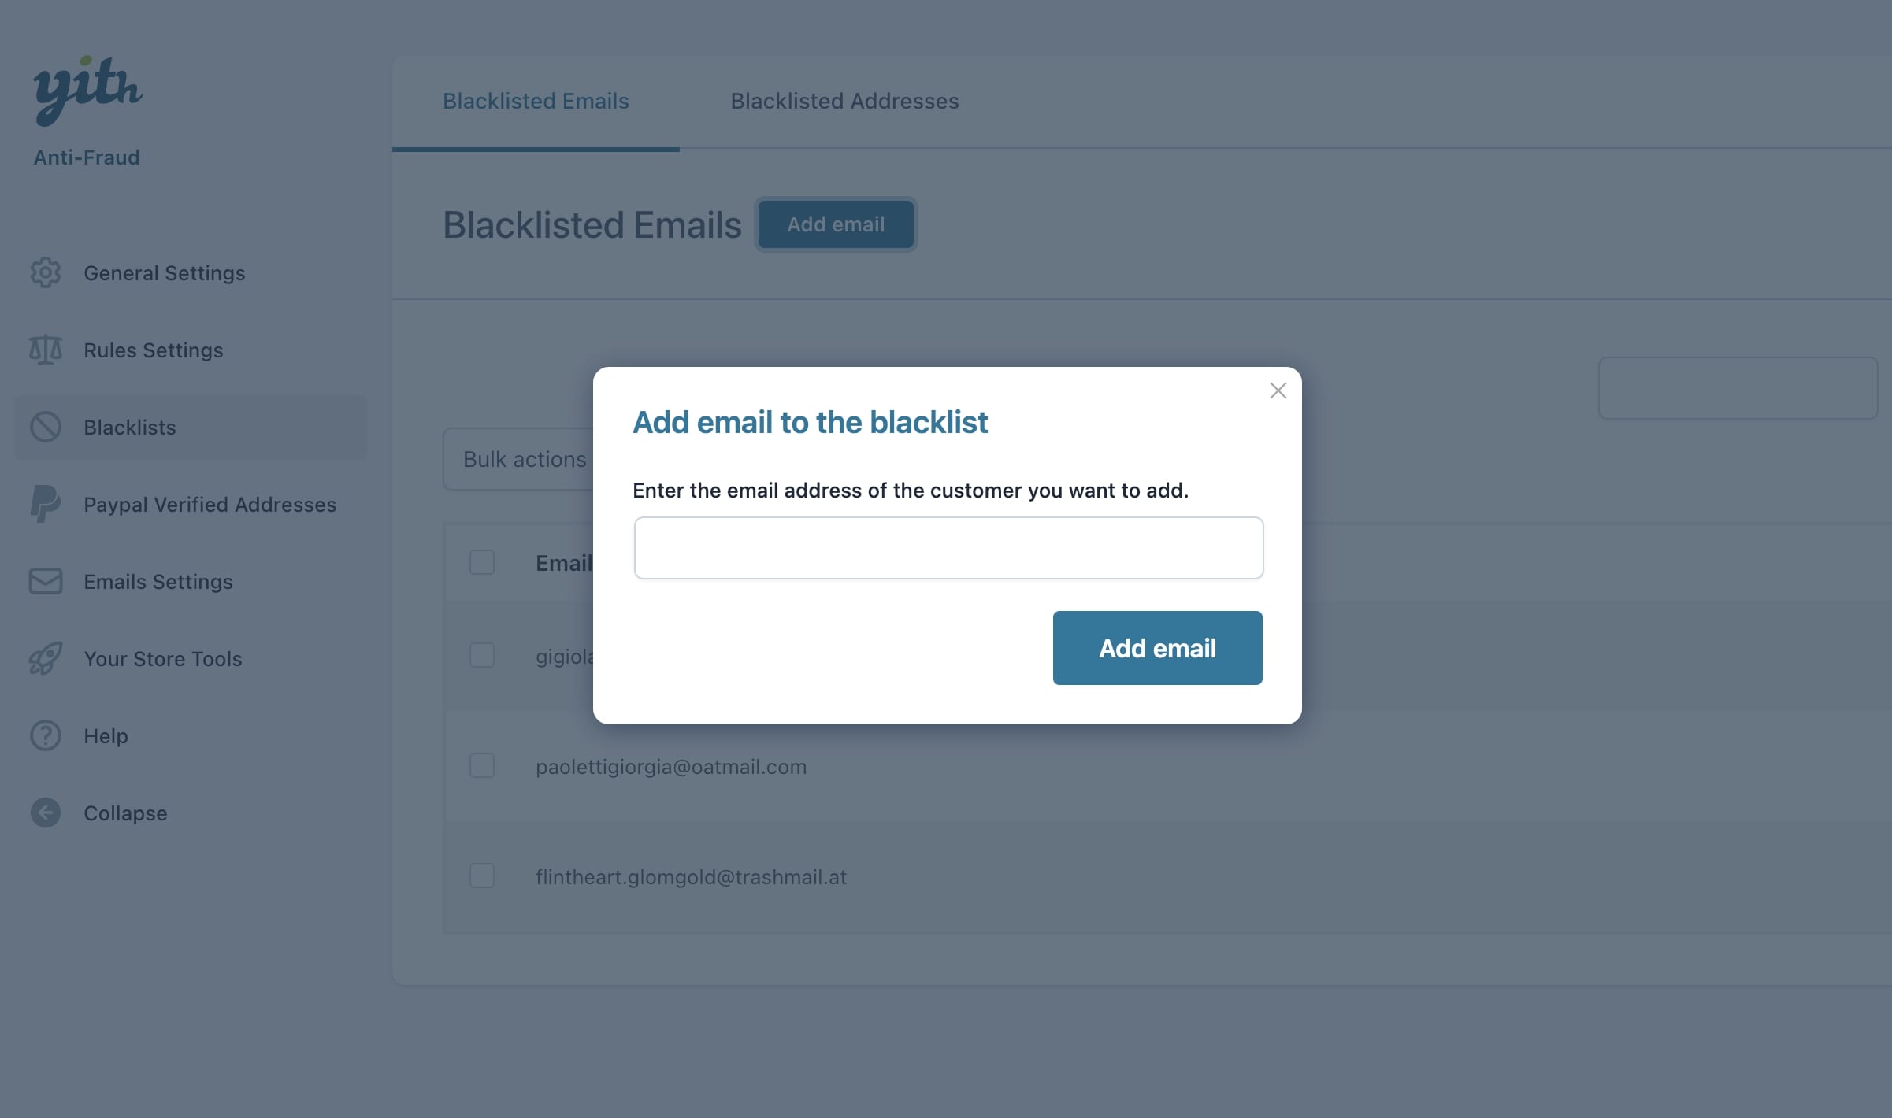Click the Your Store Tools rocket icon
The height and width of the screenshot is (1118, 1892).
[46, 658]
